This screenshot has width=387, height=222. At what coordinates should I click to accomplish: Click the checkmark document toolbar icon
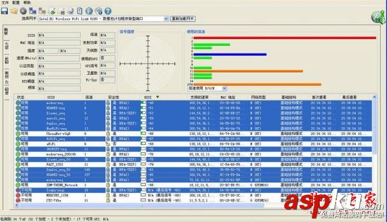click(x=71, y=11)
